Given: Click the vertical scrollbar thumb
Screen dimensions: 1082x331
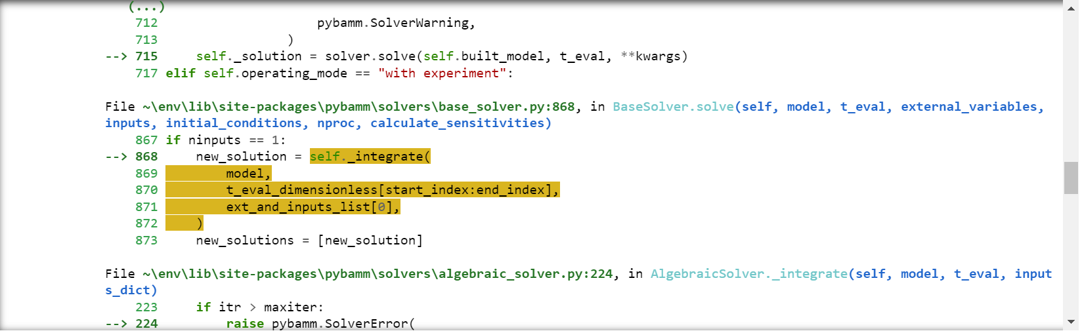Looking at the screenshot, I should (1071, 178).
